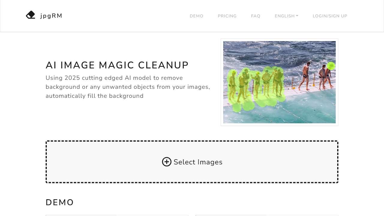
Task: Click the plus circle upload icon
Action: tap(167, 162)
